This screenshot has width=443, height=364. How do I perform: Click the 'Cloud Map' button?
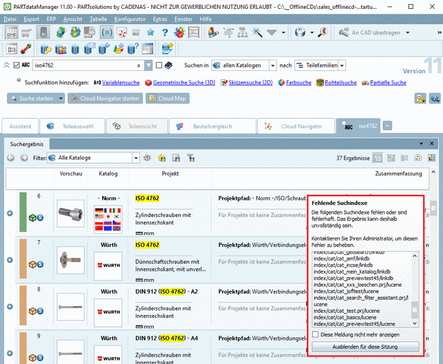click(x=168, y=98)
